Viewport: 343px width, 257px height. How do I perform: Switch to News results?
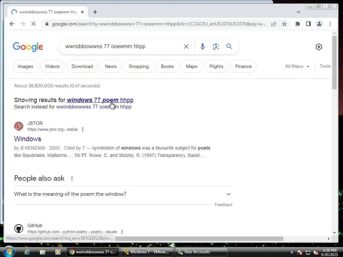(111, 67)
